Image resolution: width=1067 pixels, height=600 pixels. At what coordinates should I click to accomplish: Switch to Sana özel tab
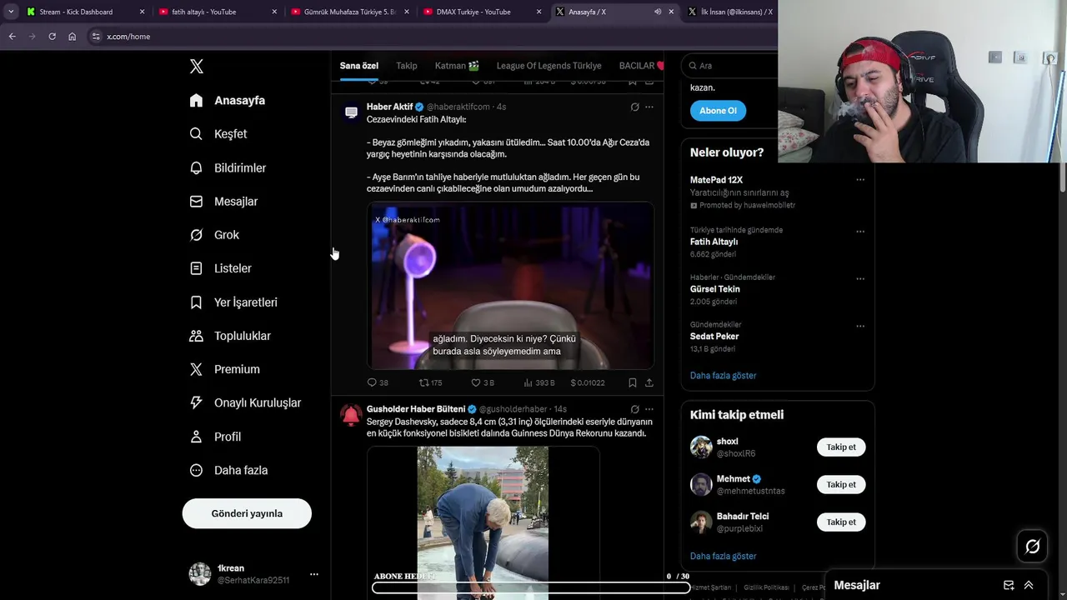(358, 66)
